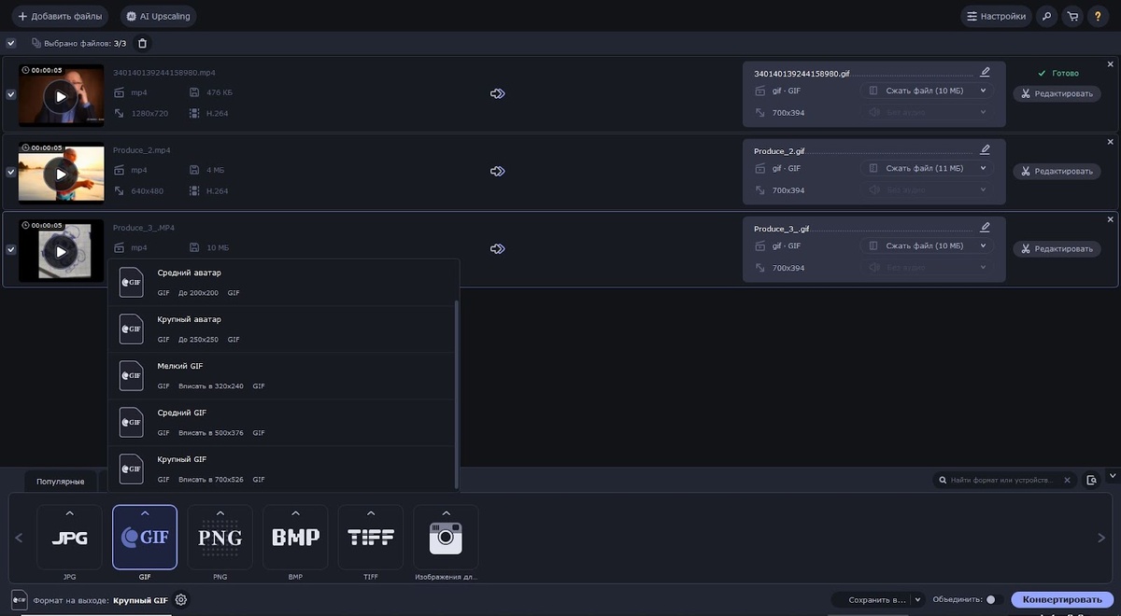Rename Produce_2.gif with the pencil icon
The width and height of the screenshot is (1121, 616).
click(985, 149)
